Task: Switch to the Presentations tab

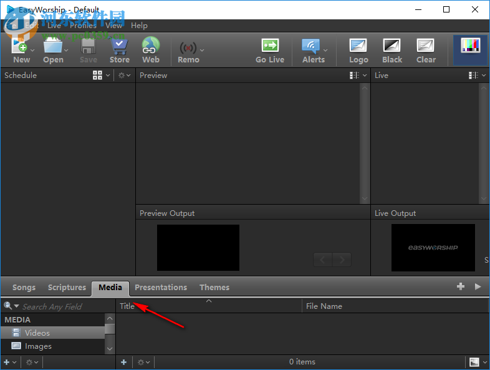Action: point(161,287)
